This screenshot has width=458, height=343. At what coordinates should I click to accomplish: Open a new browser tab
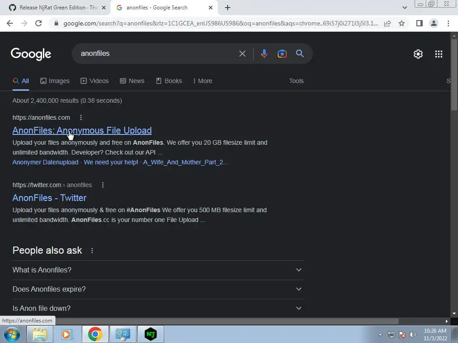(x=228, y=8)
